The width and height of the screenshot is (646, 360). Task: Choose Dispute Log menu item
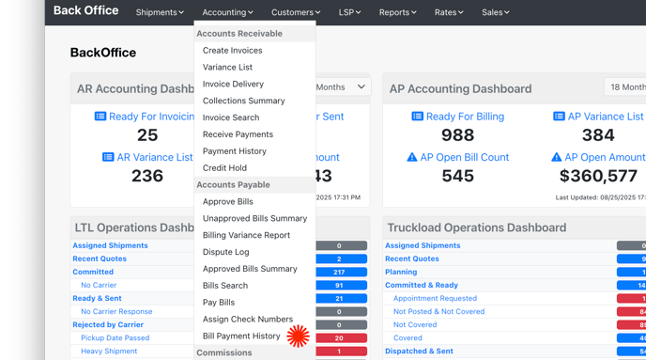[225, 252]
